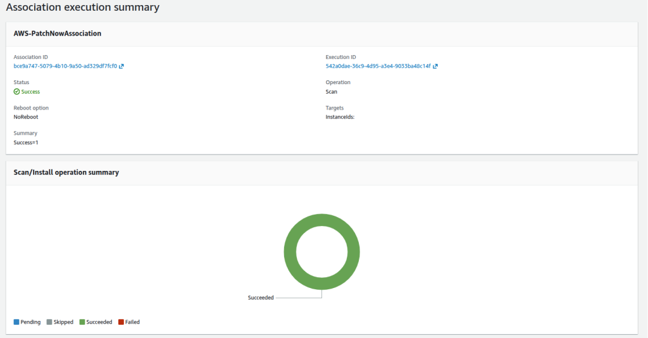648x338 pixels.
Task: Click the Reboot option field label
Action: tap(31, 108)
